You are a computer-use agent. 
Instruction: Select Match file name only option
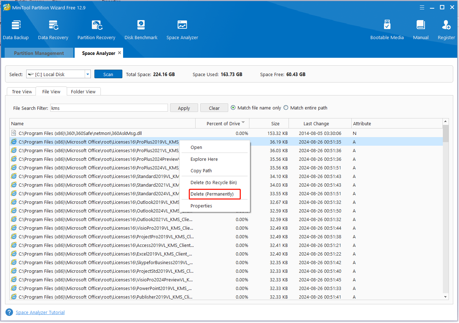point(233,108)
